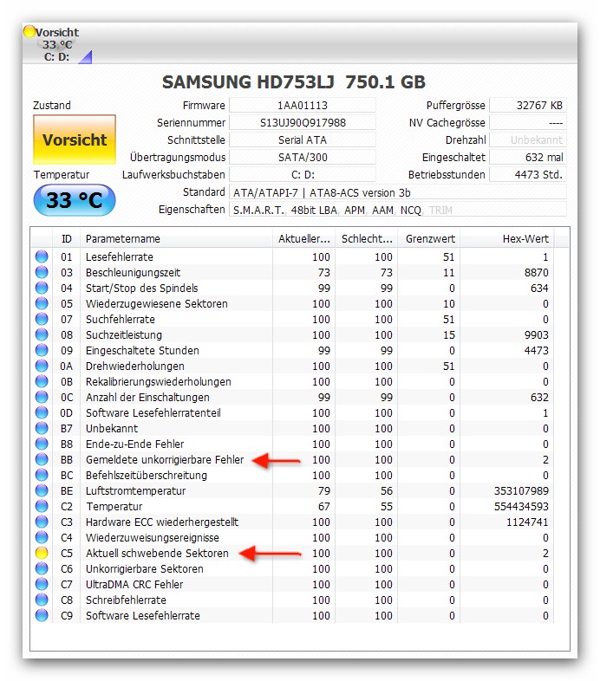Viewport: 600px width, 681px height.
Task: Click the Drehzahl value Unbekannt
Action: click(528, 139)
